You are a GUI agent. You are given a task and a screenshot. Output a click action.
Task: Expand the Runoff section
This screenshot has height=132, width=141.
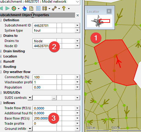(1, 61)
